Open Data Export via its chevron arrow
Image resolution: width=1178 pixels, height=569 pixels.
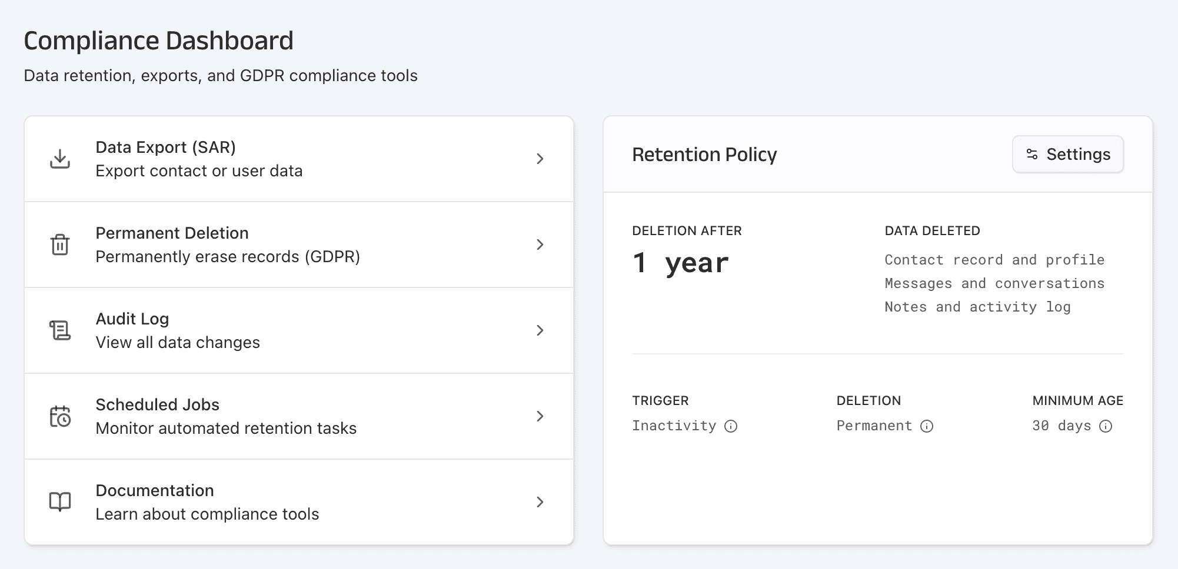[x=540, y=159]
